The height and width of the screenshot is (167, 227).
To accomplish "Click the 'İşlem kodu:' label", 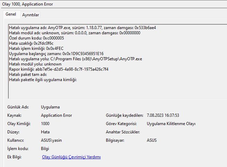I will pos(18,149).
